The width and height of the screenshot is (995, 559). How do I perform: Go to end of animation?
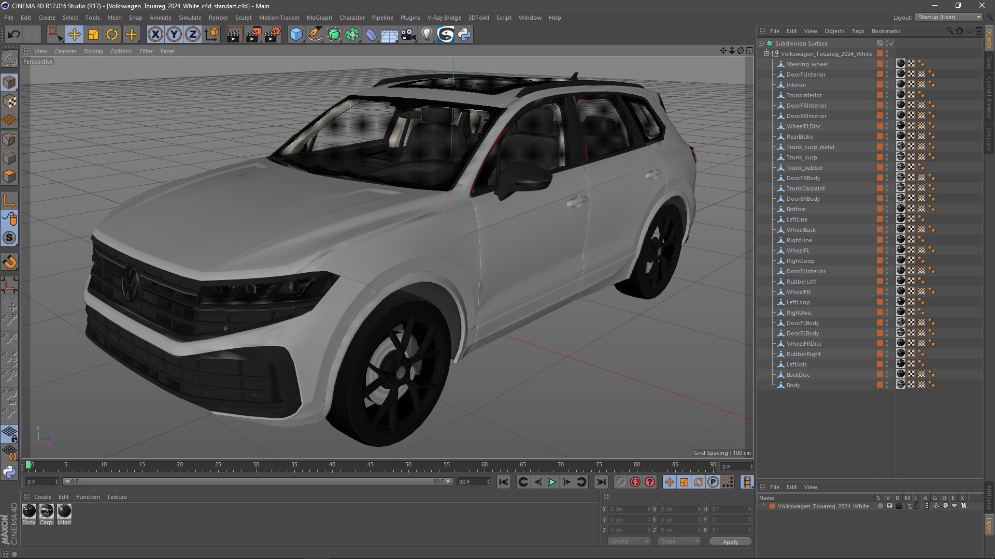tap(601, 482)
